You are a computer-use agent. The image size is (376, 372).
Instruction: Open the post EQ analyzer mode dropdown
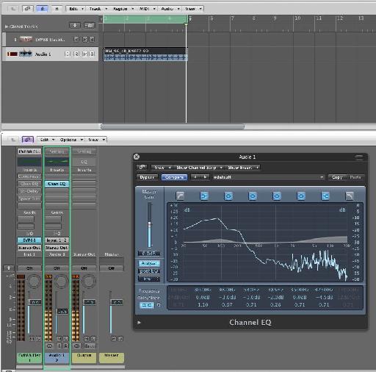click(149, 271)
